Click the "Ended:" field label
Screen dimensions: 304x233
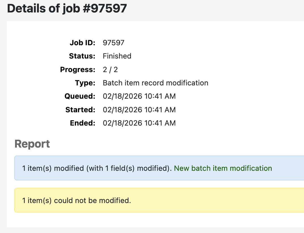[83, 123]
